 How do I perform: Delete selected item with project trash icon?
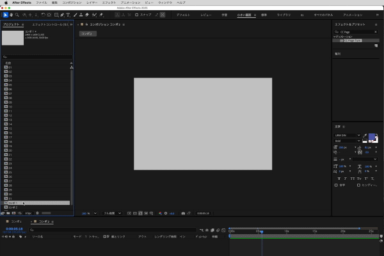pyautogui.click(x=38, y=213)
